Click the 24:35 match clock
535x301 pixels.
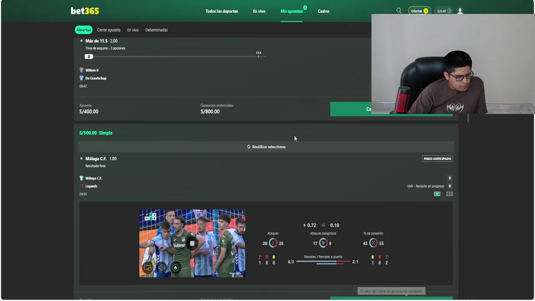tap(83, 194)
